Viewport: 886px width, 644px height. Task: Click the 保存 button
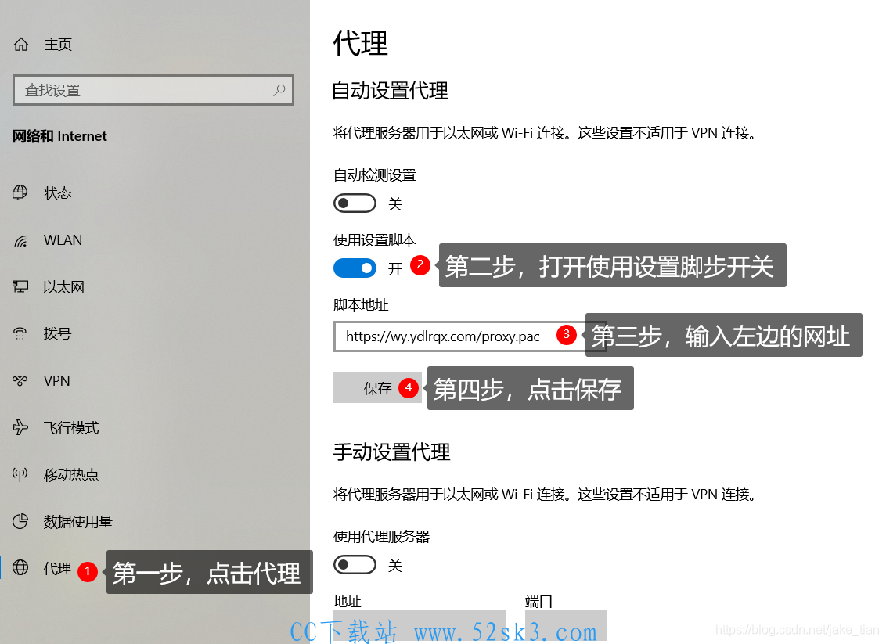(x=377, y=387)
